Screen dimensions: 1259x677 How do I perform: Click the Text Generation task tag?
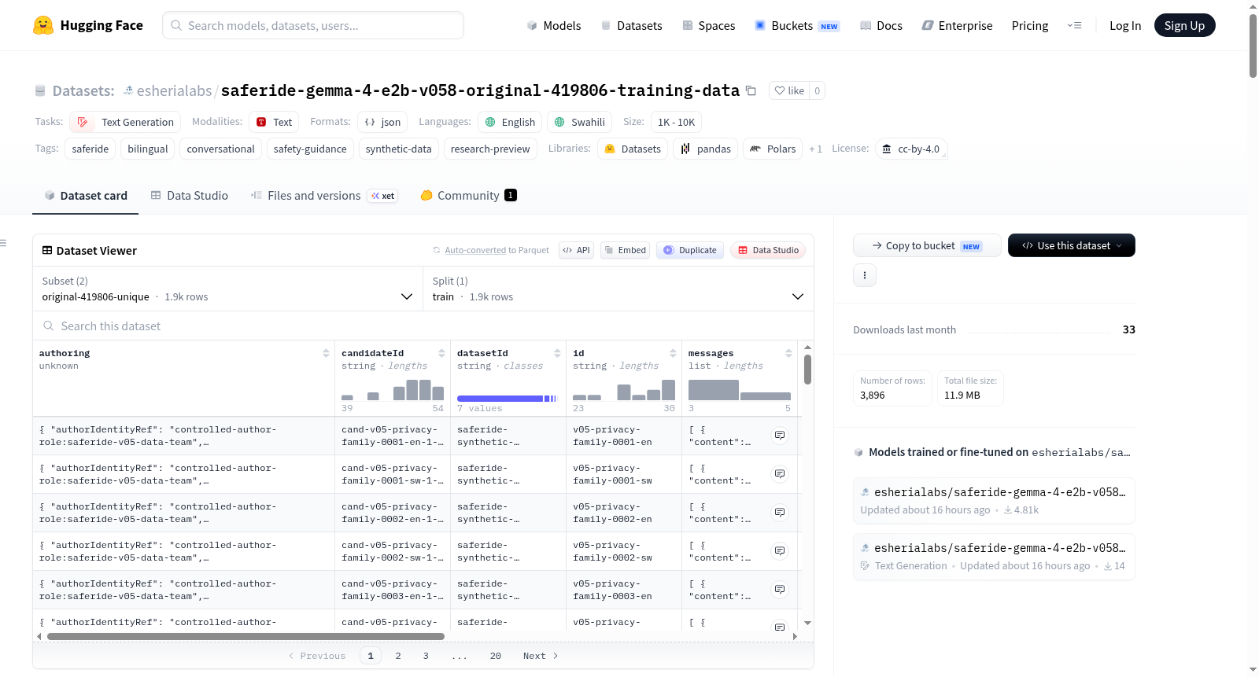tap(126, 122)
